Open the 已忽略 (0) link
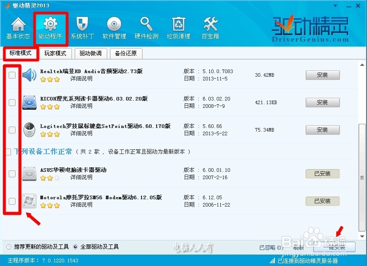367x266 pixels. (272, 247)
